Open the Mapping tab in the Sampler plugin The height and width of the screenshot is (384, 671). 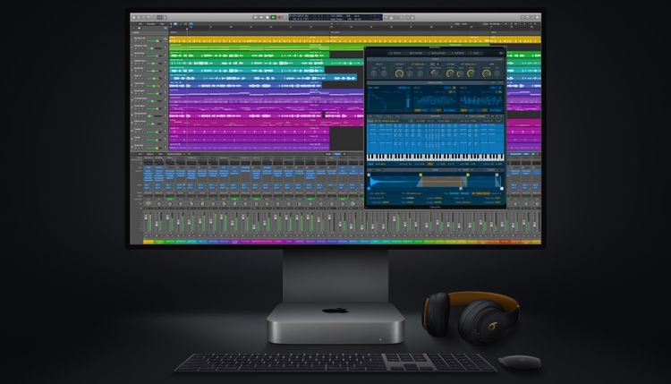459,53
